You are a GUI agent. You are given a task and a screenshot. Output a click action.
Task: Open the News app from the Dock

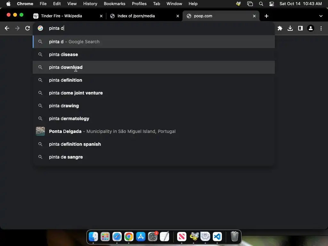[182, 237]
